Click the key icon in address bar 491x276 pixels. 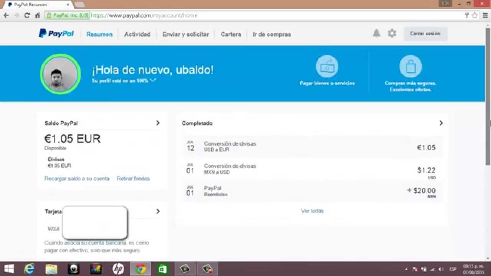click(x=467, y=15)
